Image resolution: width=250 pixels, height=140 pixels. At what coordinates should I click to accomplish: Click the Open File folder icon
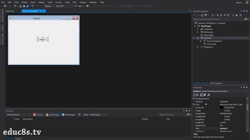click(x=20, y=6)
